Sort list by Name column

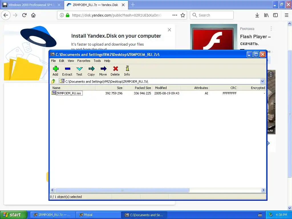[73, 88]
